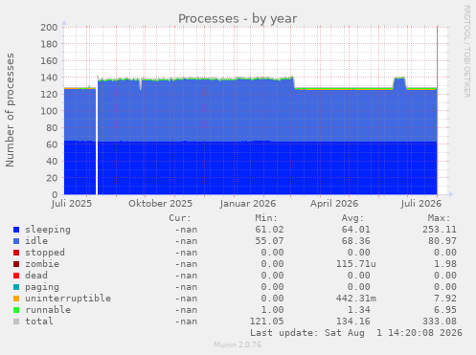Click the total legend color swatch
Screen dimensions: 476x355
(16, 322)
